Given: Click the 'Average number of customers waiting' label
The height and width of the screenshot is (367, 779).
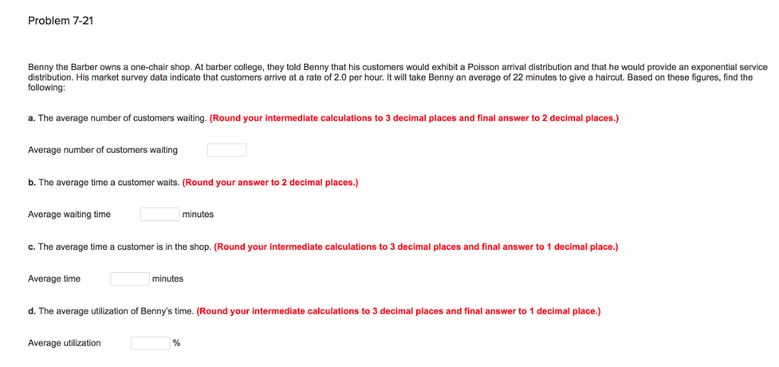Looking at the screenshot, I should [103, 150].
